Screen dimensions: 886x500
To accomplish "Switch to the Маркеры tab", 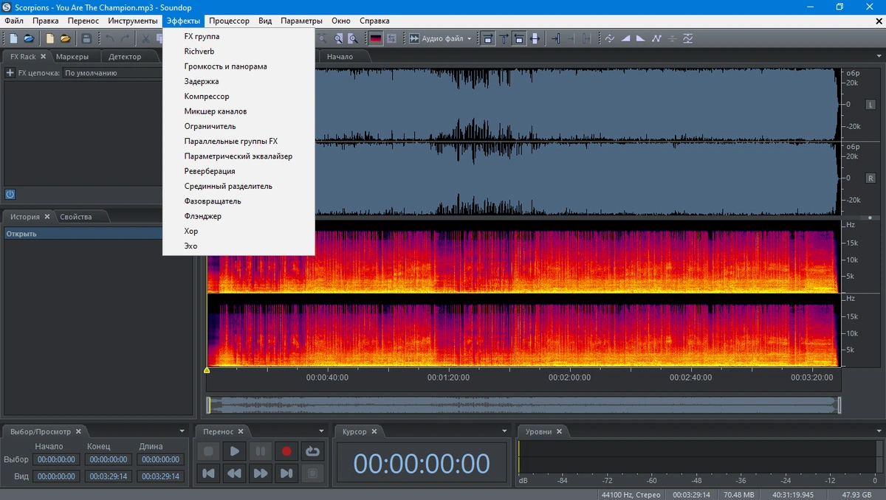I will [72, 57].
